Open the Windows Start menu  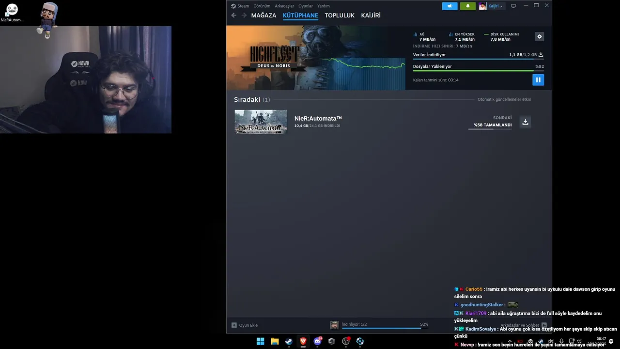click(x=260, y=341)
